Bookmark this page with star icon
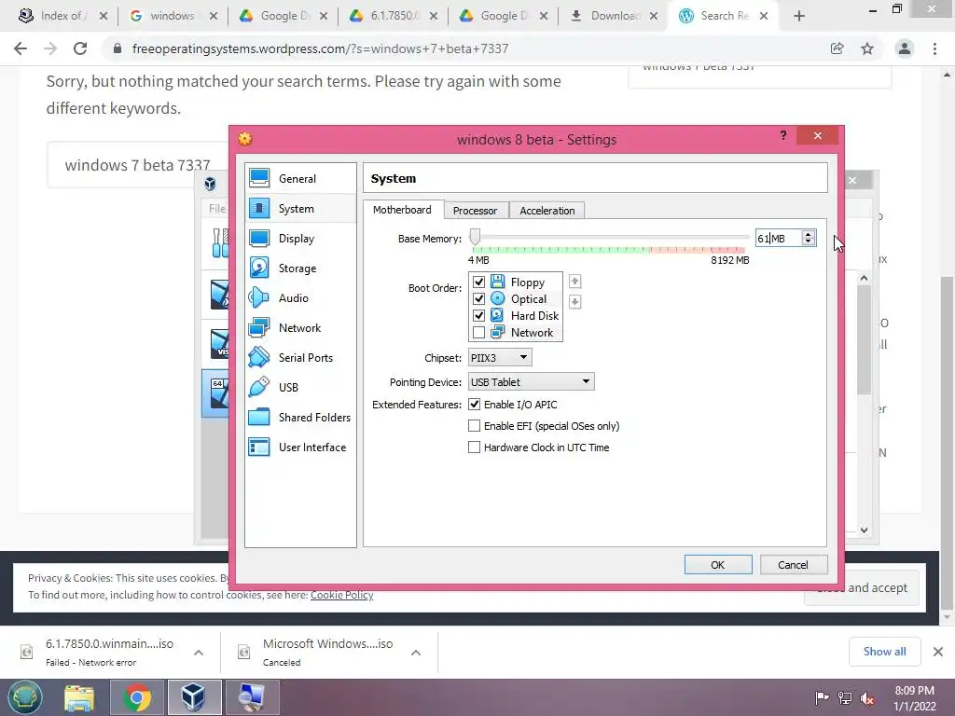 pos(867,48)
